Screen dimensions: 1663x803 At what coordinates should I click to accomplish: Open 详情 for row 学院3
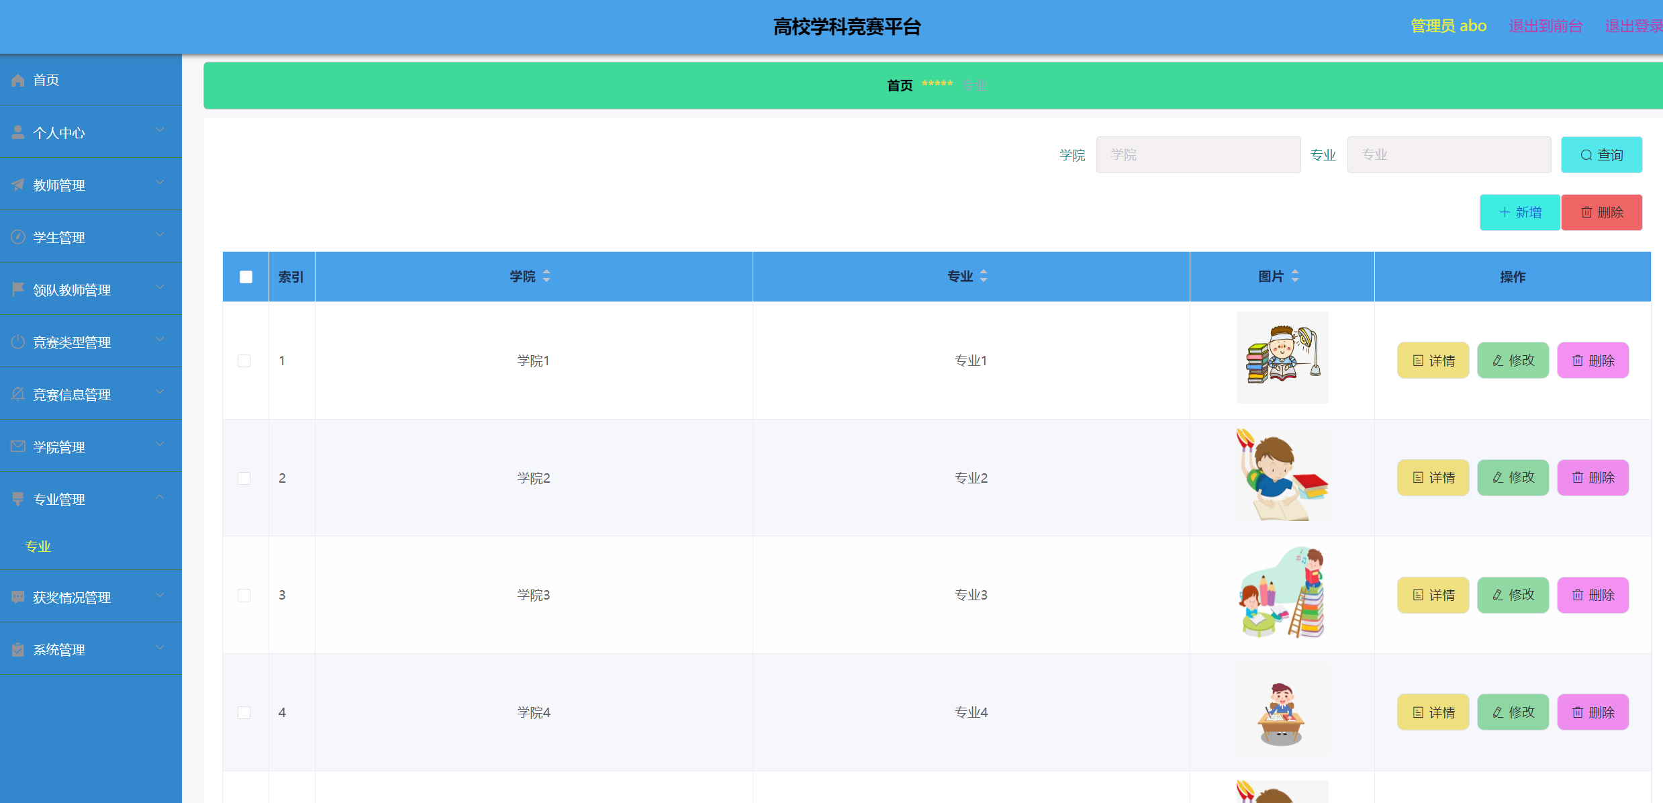tap(1433, 595)
